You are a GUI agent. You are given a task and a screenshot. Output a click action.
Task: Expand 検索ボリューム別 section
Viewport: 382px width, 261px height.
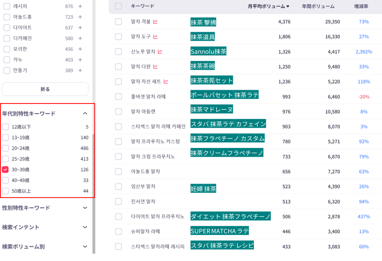(x=85, y=246)
